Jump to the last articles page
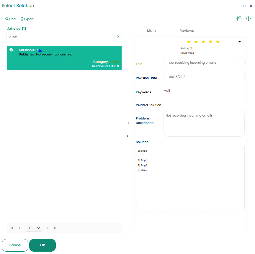255x254 pixels. click(x=55, y=228)
